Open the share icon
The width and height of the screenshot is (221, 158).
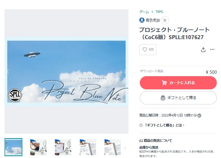pos(203,50)
